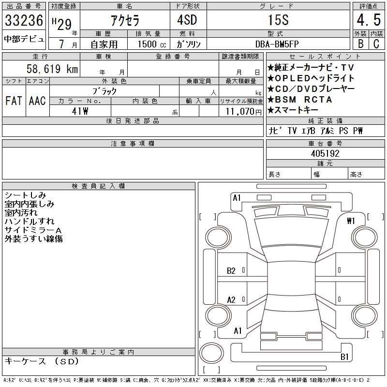The image size is (387, 387).
Task: Select the shift type FAT
Action: [x=14, y=101]
